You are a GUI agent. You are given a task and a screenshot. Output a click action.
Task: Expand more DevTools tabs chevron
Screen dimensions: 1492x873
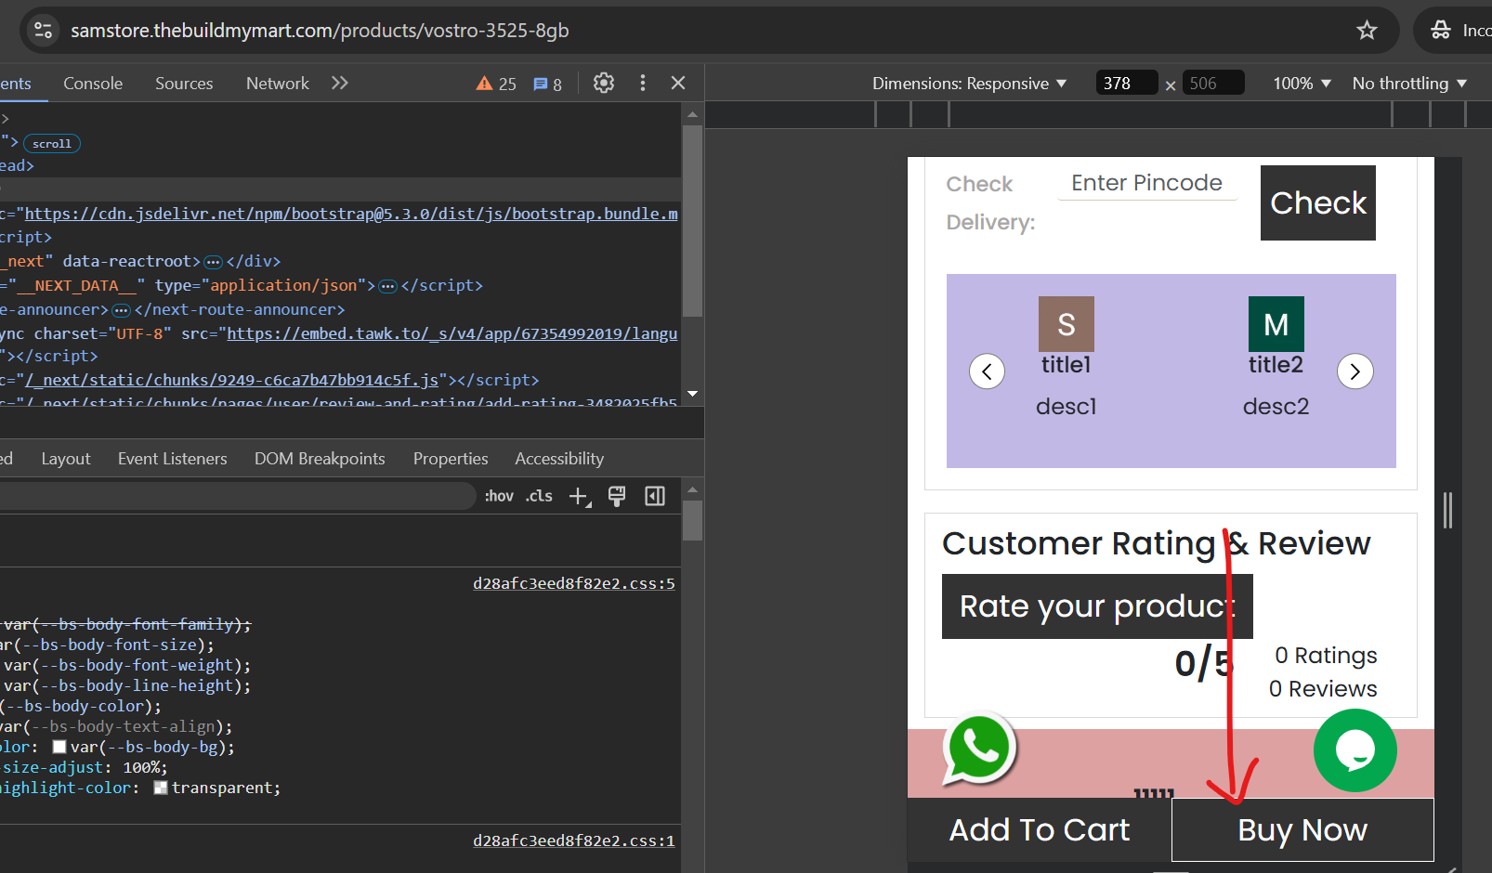click(x=340, y=83)
